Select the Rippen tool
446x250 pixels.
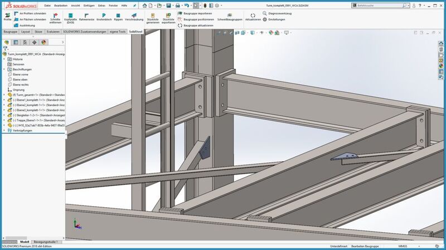coord(118,17)
